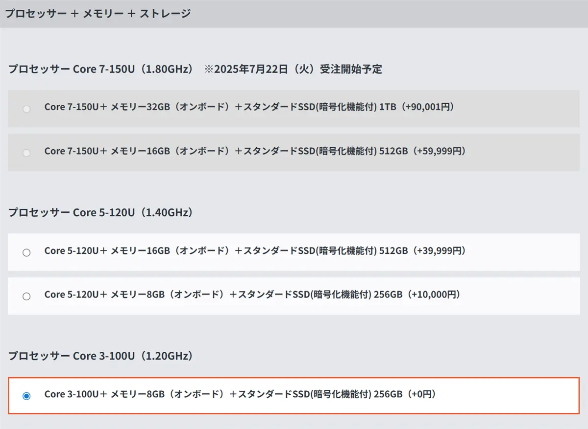Click the label ending '256GB (+10,000円)'

tap(252, 294)
